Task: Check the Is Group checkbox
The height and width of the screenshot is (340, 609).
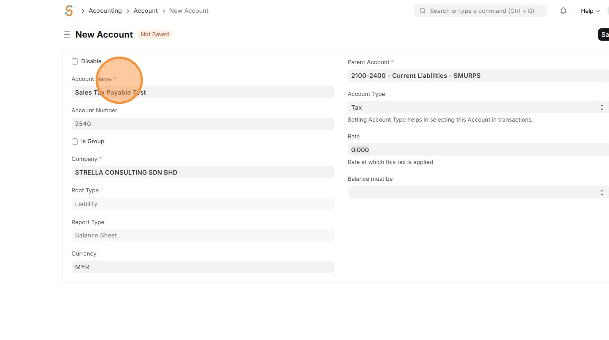Action: coord(75,141)
